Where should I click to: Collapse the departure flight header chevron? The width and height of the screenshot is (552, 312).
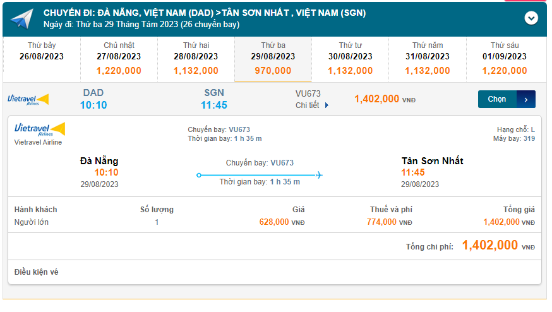click(x=531, y=18)
